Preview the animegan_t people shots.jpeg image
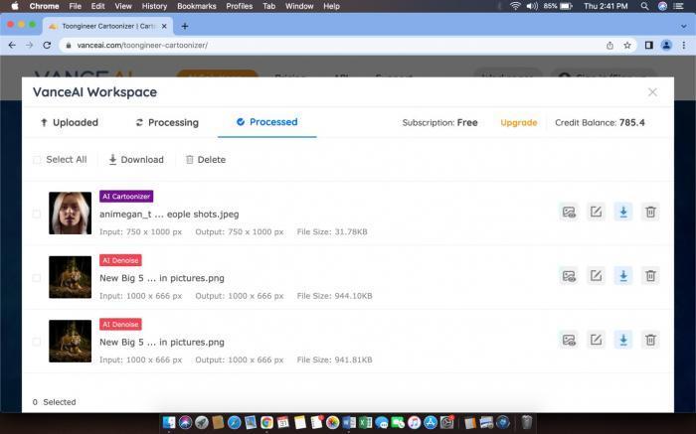 pos(569,212)
